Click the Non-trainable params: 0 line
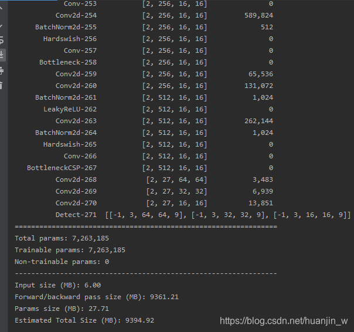Image resolution: width=354 pixels, height=332 pixels. tap(62, 262)
